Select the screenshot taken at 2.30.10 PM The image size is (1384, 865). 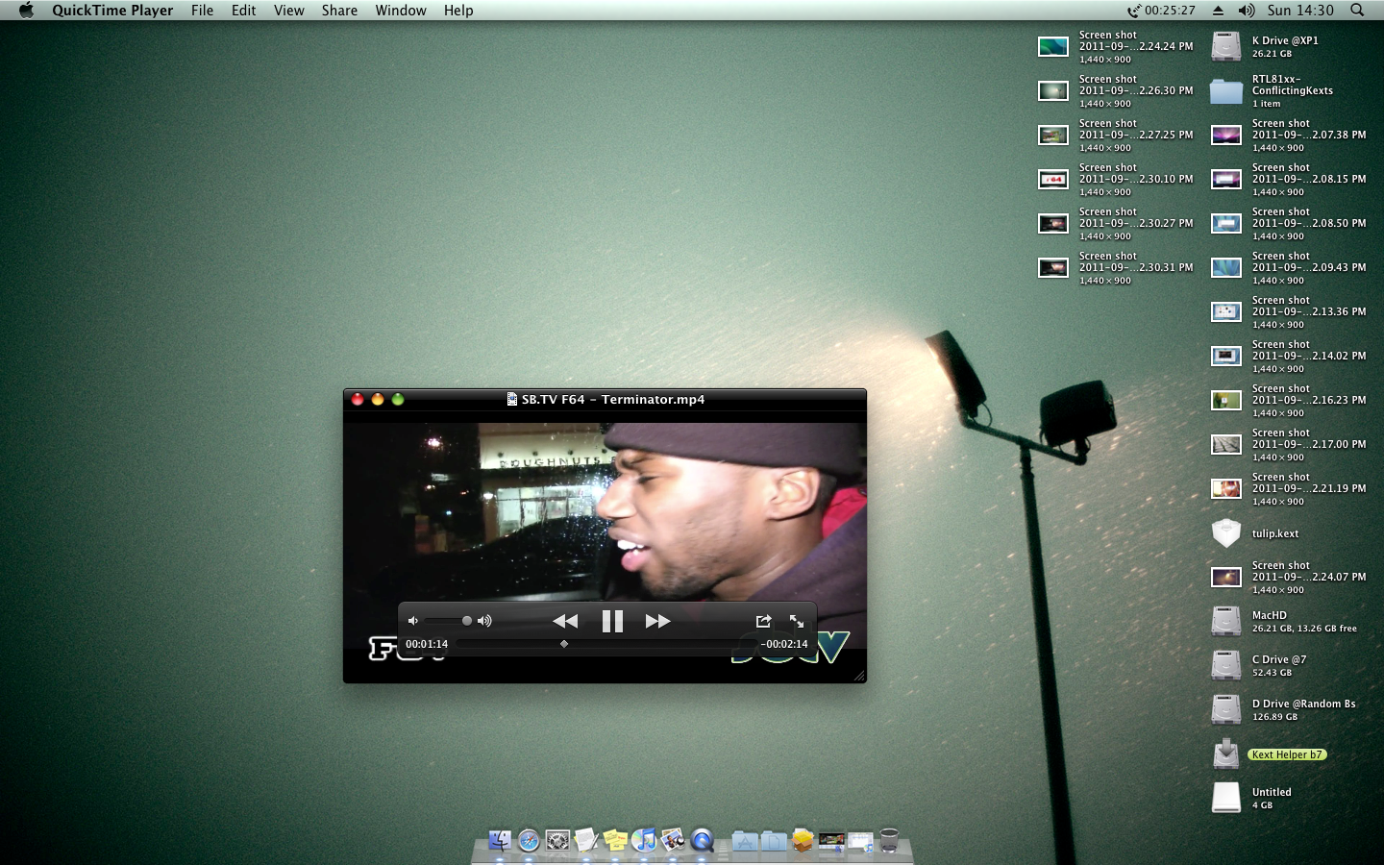[x=1053, y=179]
